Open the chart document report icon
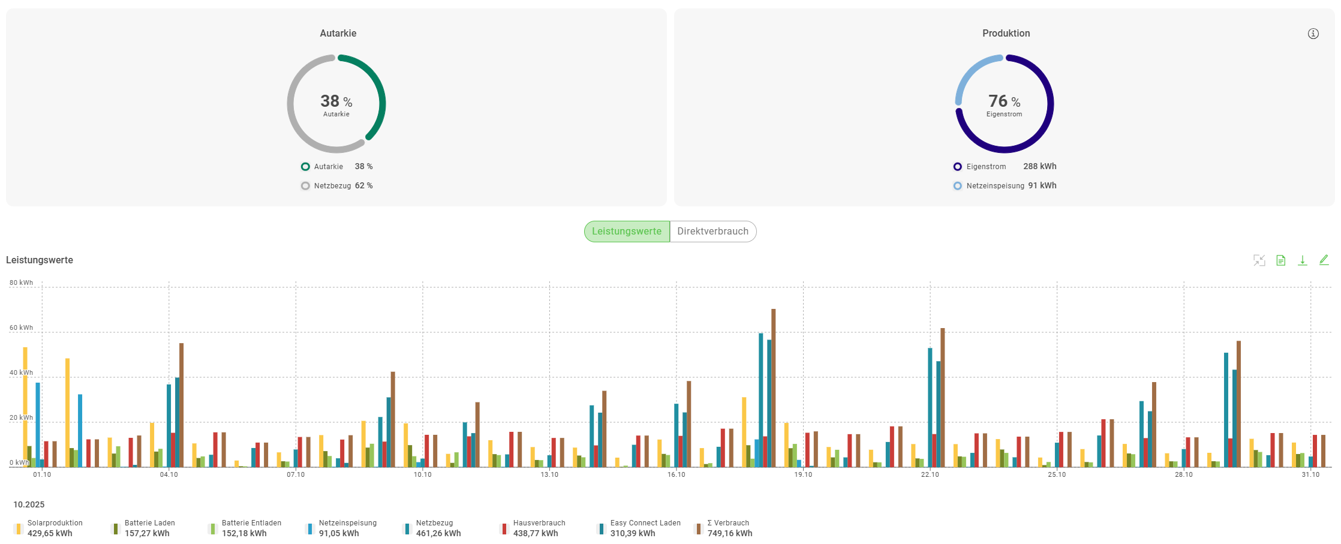 (1280, 260)
